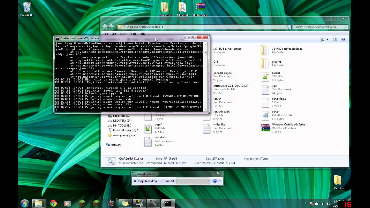
Task: Select the server.log.1 file icon
Action: click(265, 103)
